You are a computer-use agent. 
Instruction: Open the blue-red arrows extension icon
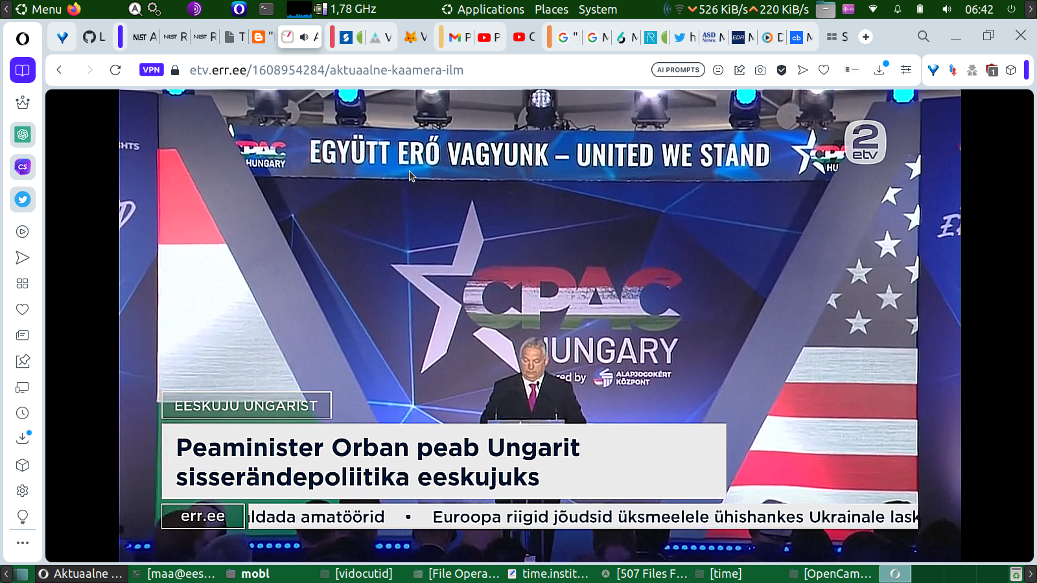click(x=953, y=70)
